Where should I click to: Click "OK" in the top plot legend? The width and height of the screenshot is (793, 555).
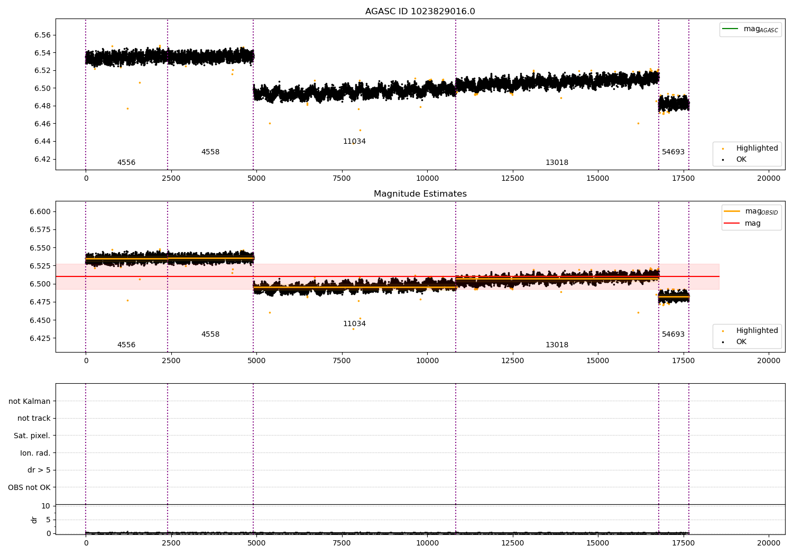[741, 159]
